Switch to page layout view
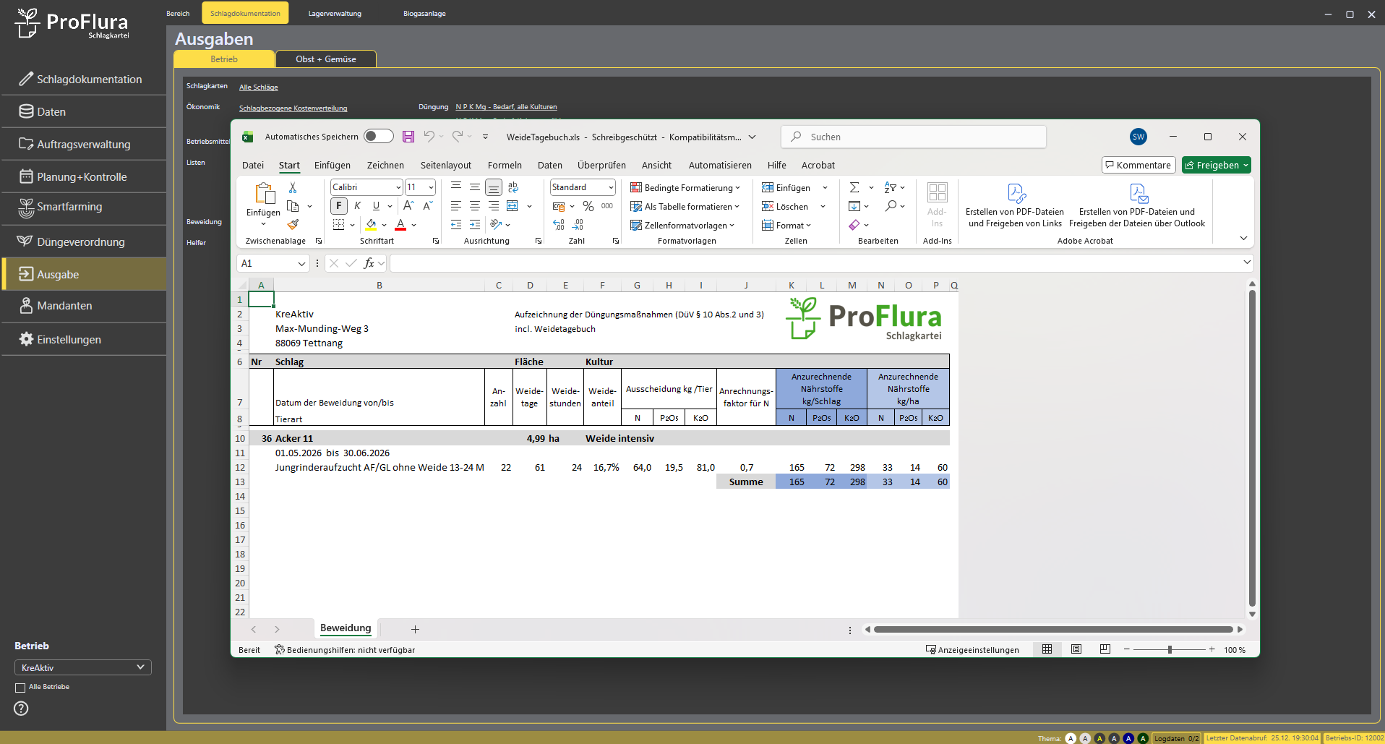 coord(1076,649)
